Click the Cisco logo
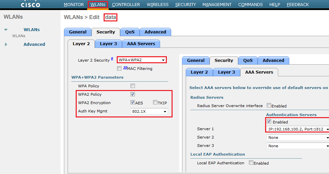 (30, 4)
